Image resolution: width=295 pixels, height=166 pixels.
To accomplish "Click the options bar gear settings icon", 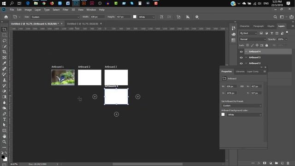I will tap(197, 17).
